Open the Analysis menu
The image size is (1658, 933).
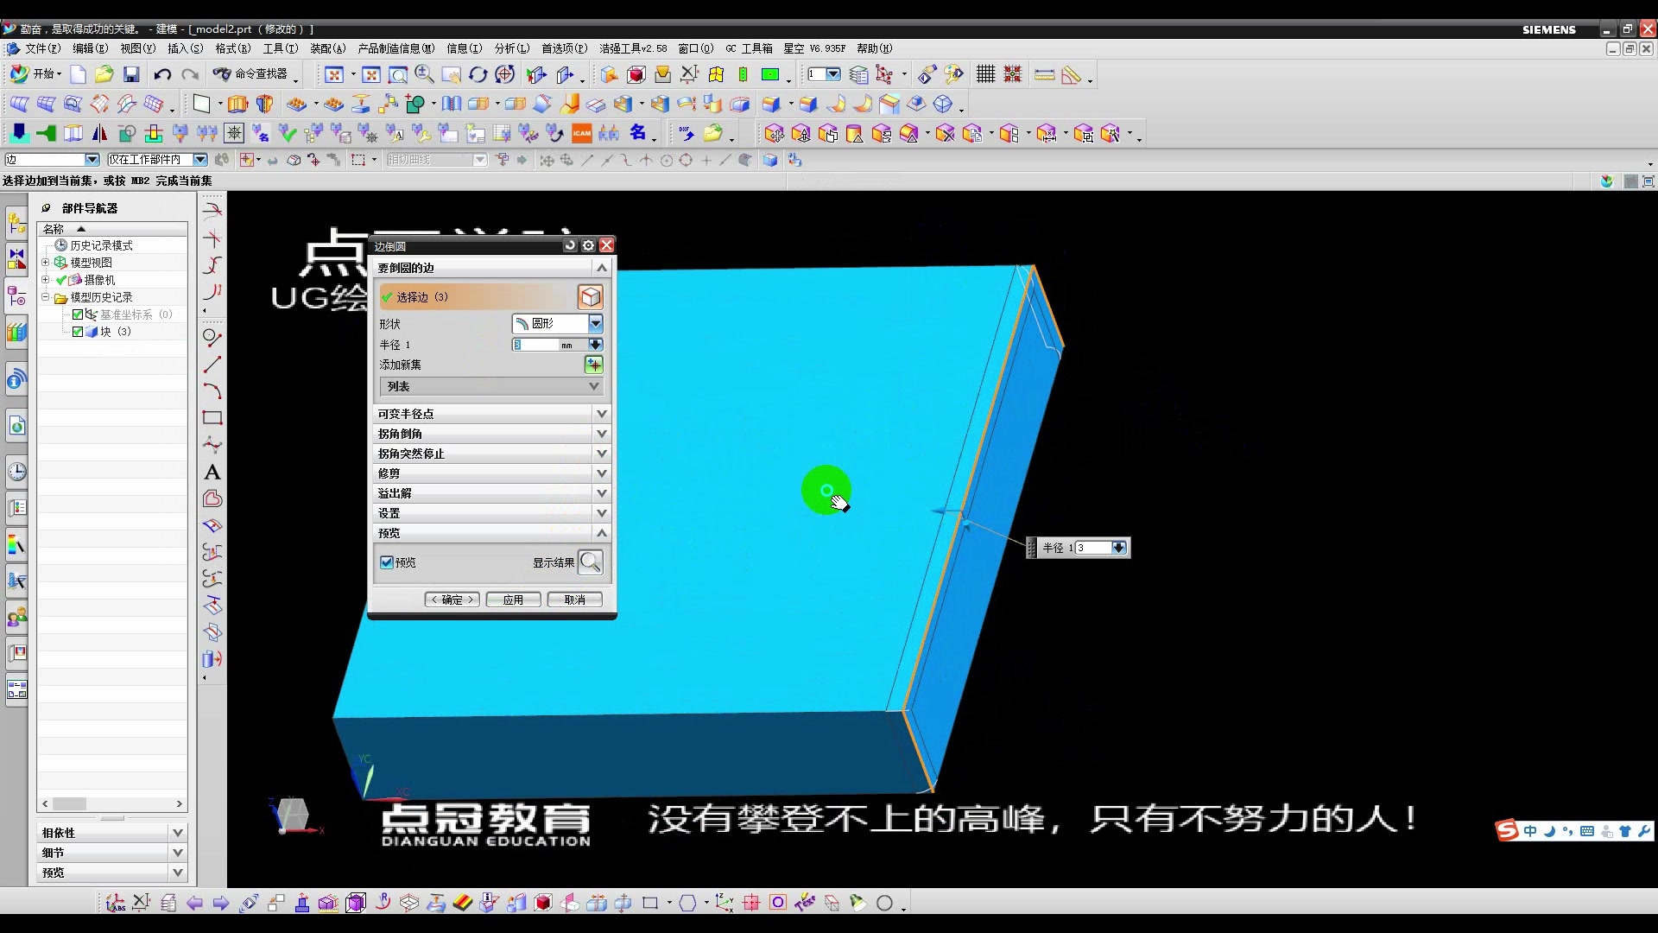pyautogui.click(x=511, y=48)
